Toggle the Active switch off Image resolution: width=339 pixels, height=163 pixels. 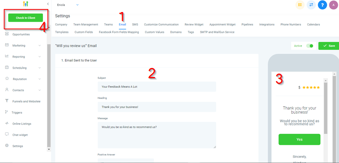coord(310,46)
